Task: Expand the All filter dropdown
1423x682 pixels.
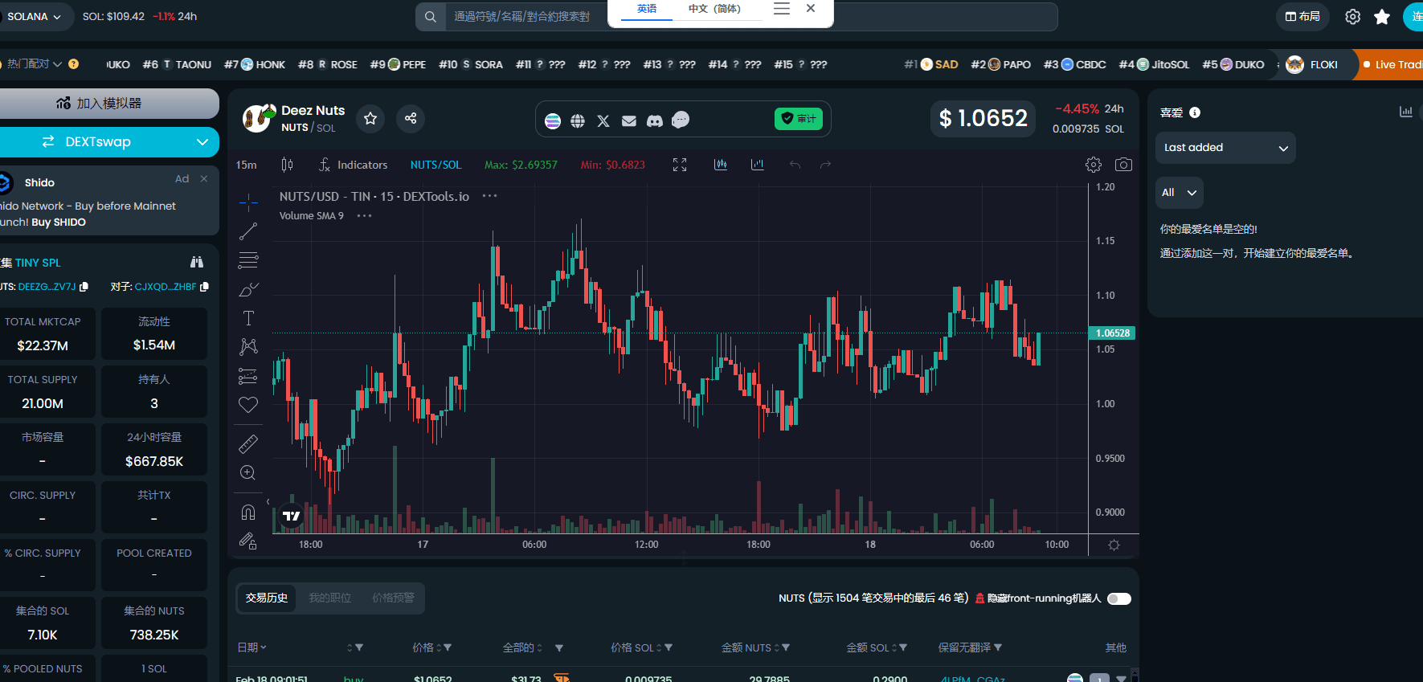Action: (x=1179, y=193)
